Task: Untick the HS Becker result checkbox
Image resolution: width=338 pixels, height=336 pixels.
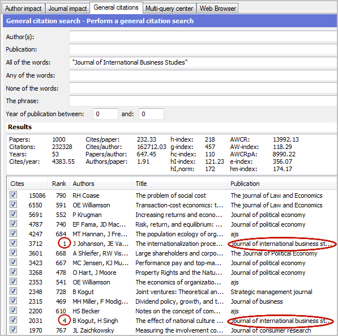Action: [x=13, y=311]
